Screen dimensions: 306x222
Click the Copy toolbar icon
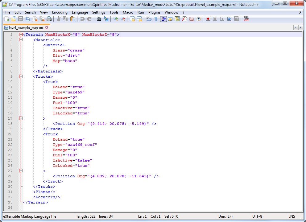[x=66, y=19]
